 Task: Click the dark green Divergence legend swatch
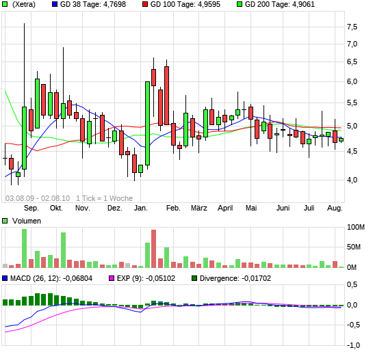pos(194,278)
